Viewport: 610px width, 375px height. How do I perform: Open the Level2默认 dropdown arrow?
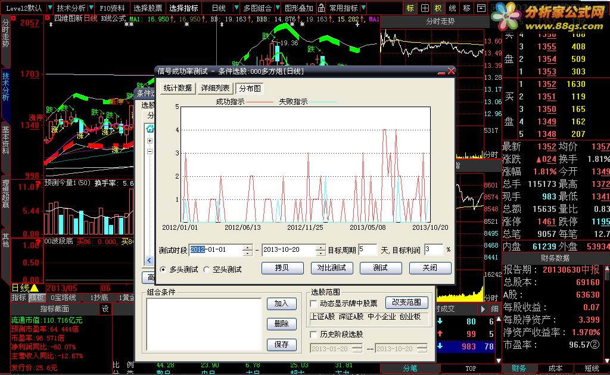click(49, 8)
